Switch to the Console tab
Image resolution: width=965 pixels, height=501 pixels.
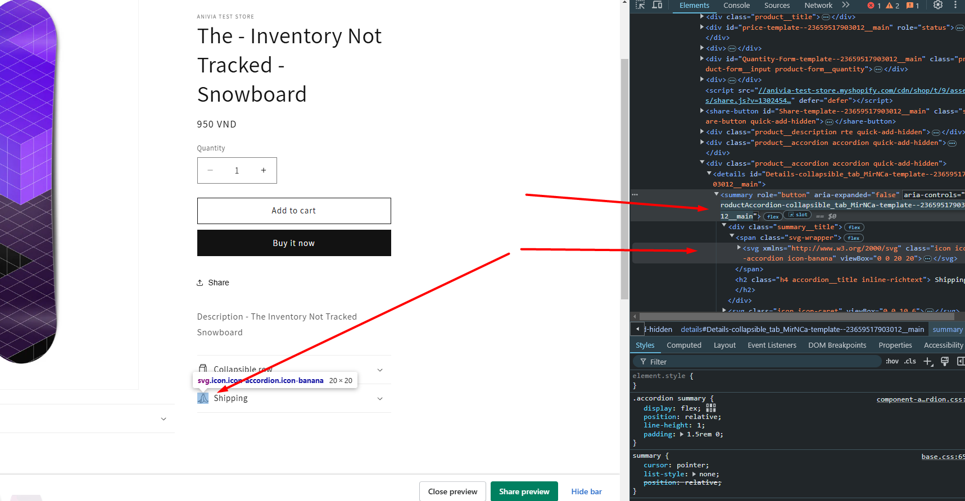coord(736,6)
